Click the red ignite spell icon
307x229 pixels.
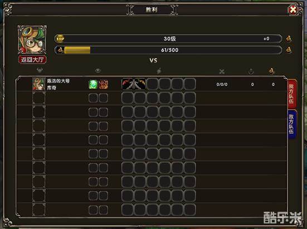[x=103, y=84]
